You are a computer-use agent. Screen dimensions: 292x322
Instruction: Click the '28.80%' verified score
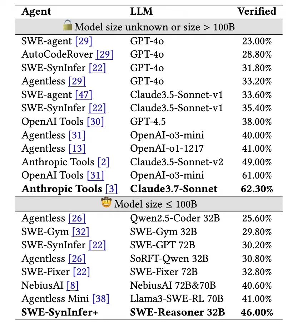(x=257, y=55)
